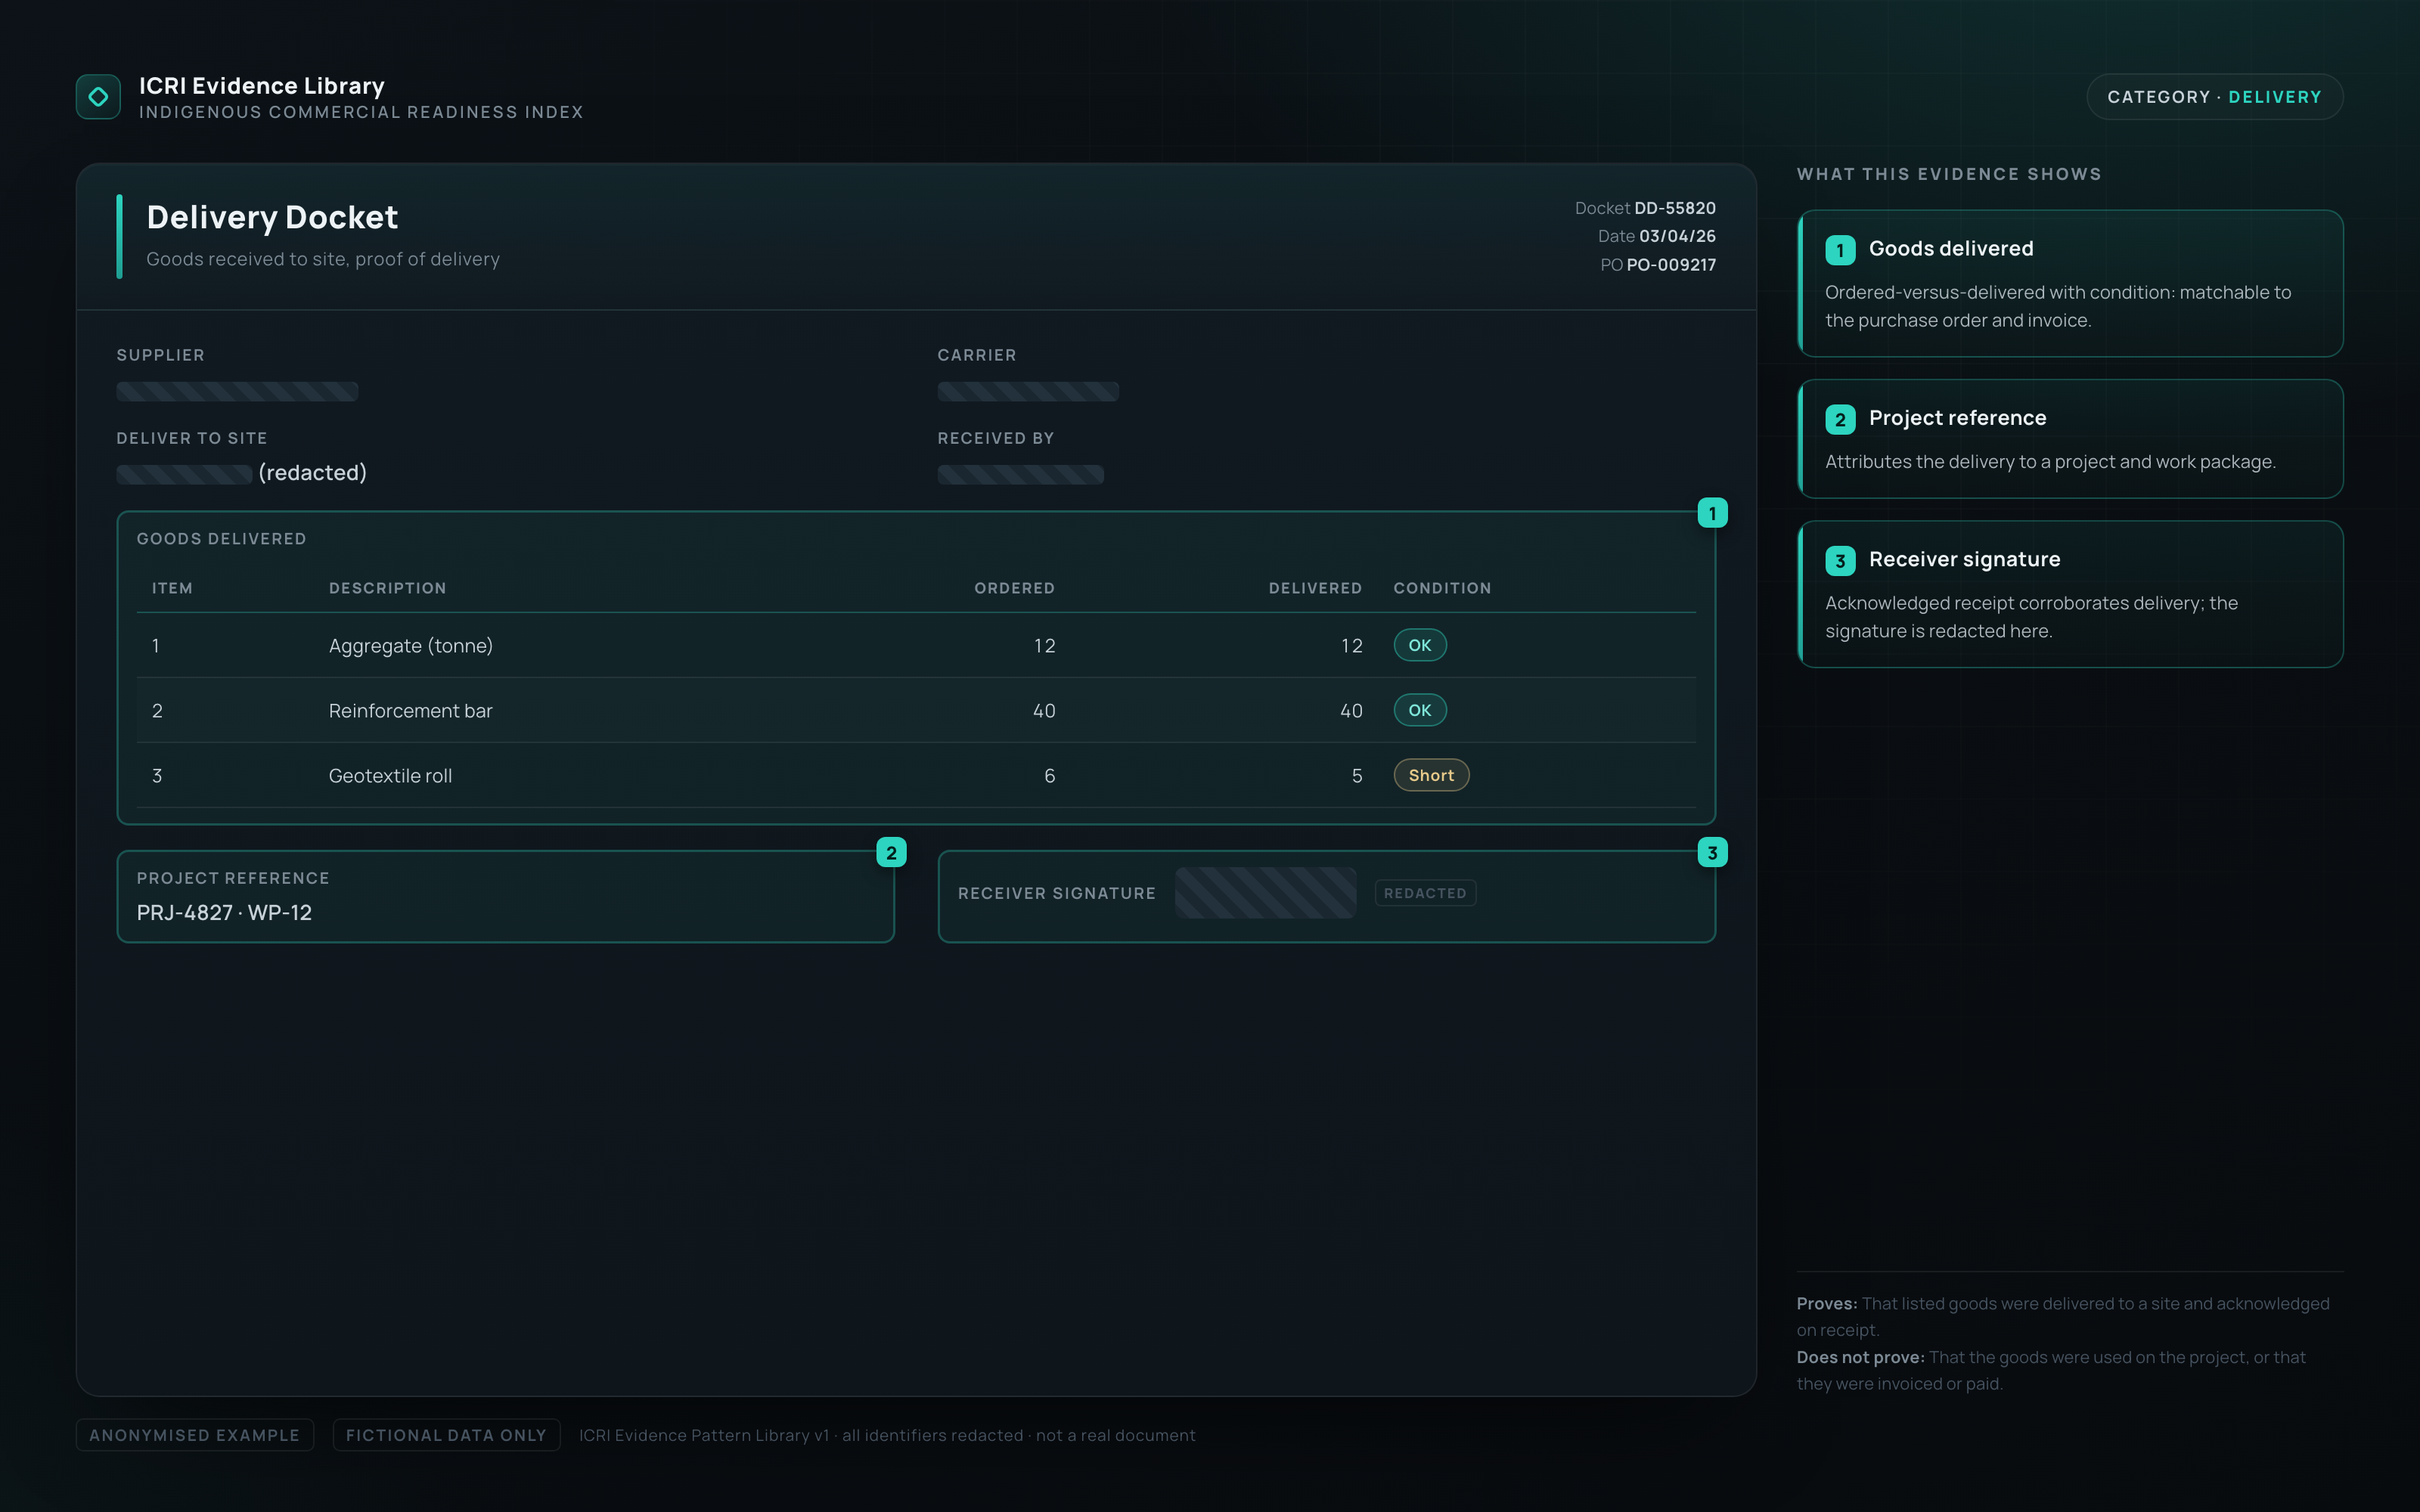
Task: Click delivered quantity 12 for Aggregate
Action: (x=1351, y=646)
